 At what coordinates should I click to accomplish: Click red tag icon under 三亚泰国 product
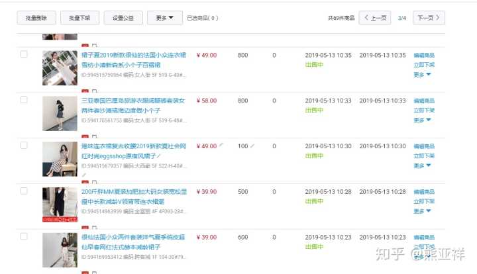[85, 136]
